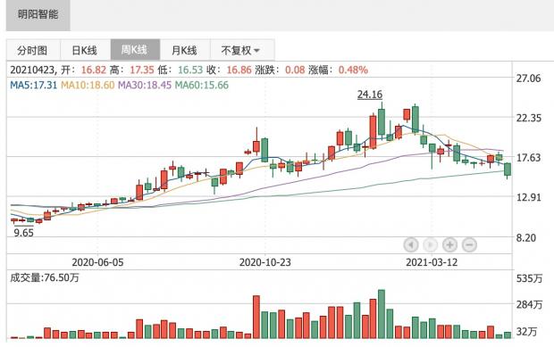The image size is (554, 347).
Task: Click the MA5:17.31 indicator label
Action: 34,85
